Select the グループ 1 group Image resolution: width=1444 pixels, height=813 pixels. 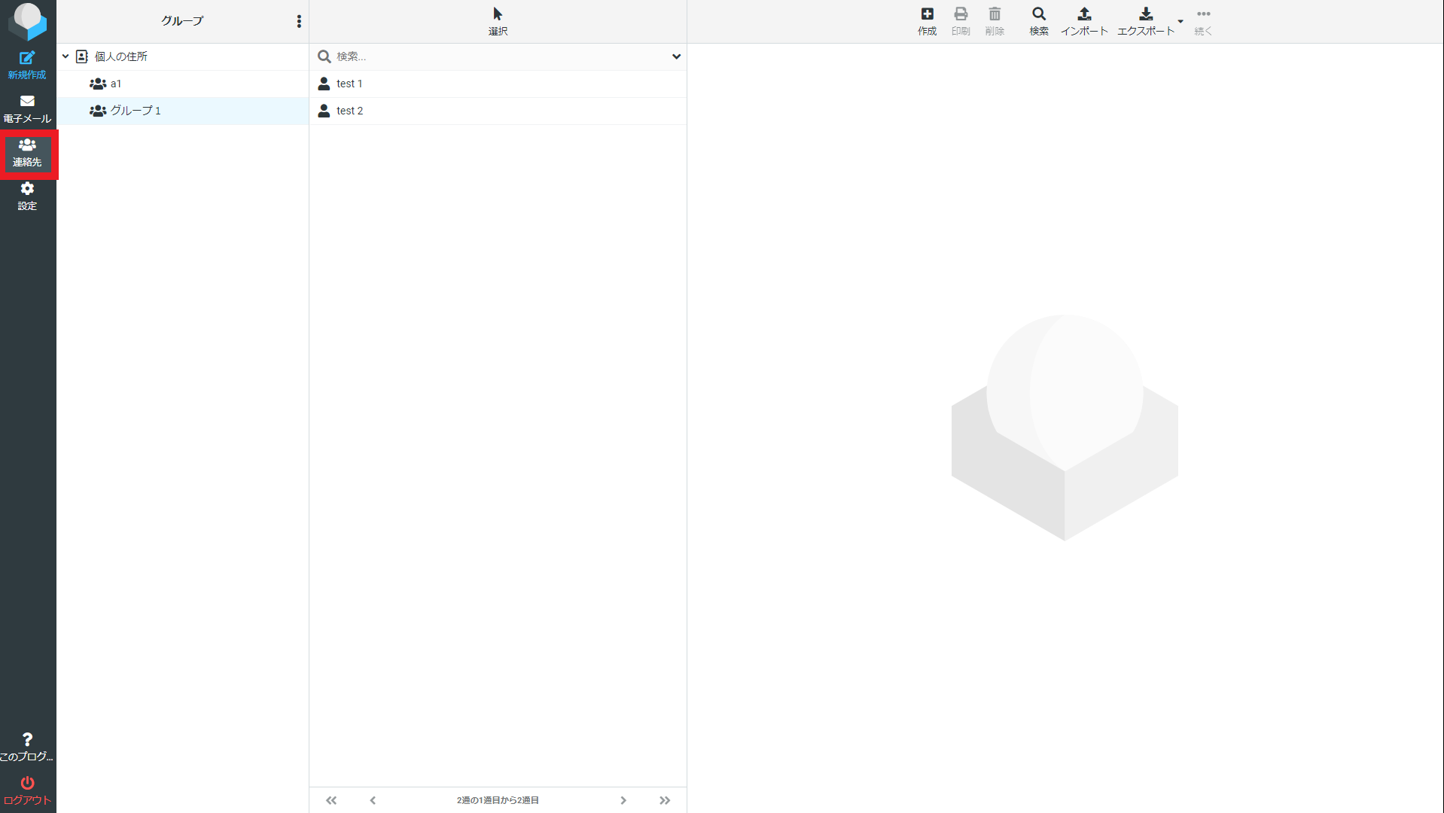click(x=136, y=111)
